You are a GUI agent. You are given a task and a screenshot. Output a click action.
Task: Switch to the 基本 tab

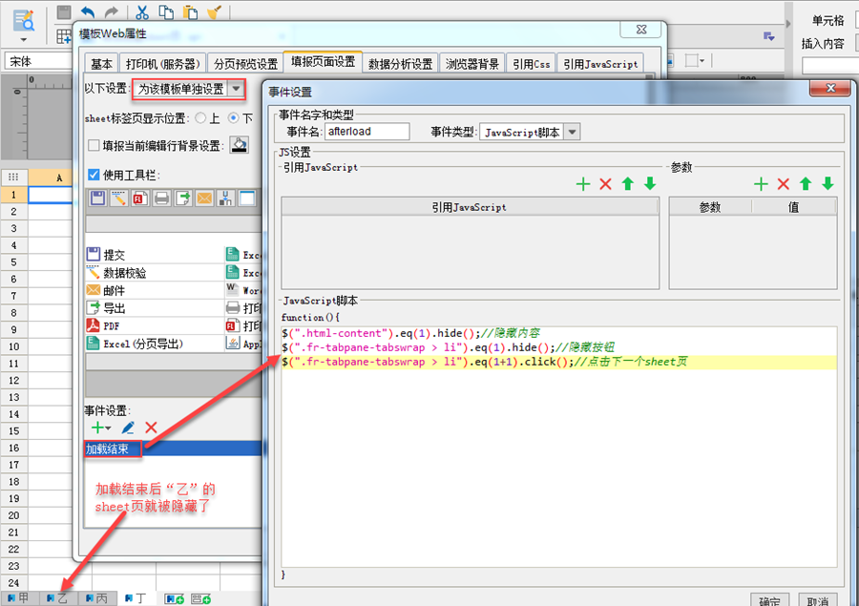(x=101, y=64)
